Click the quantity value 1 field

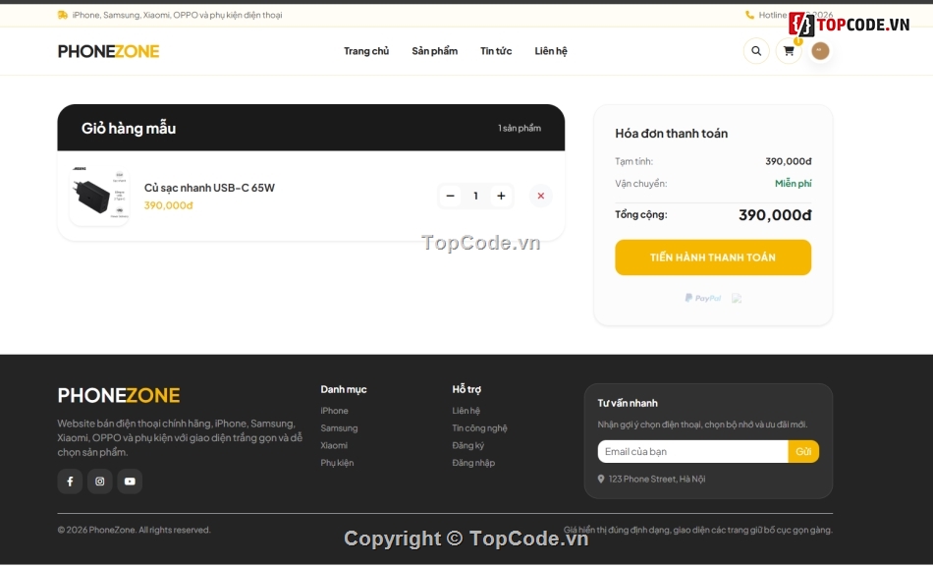pyautogui.click(x=475, y=196)
